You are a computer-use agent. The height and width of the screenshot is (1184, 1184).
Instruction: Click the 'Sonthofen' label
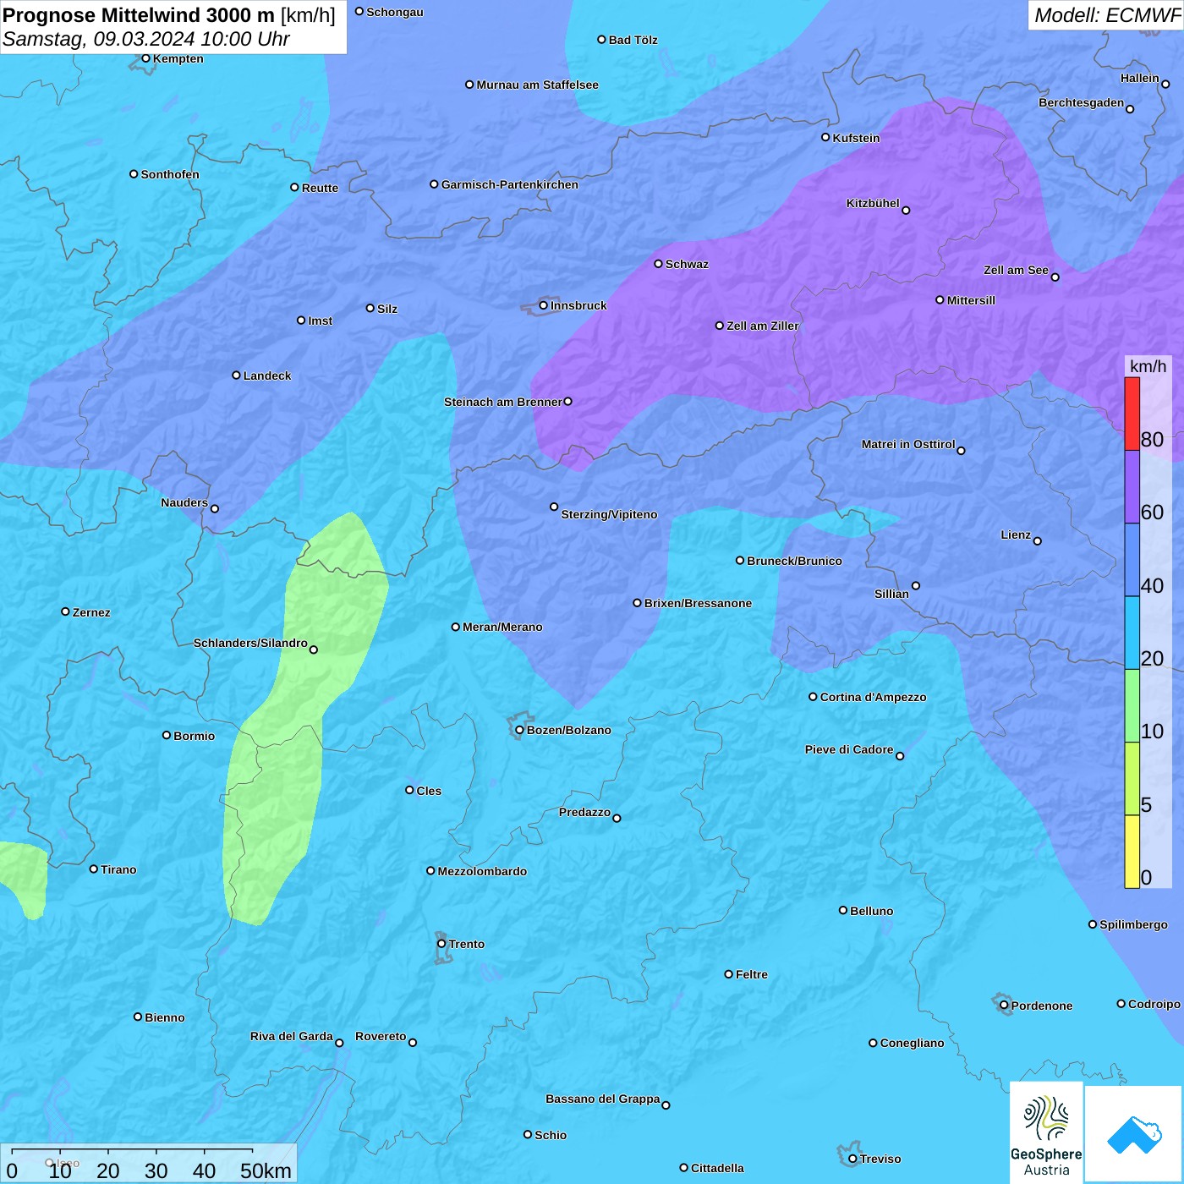[x=170, y=174]
